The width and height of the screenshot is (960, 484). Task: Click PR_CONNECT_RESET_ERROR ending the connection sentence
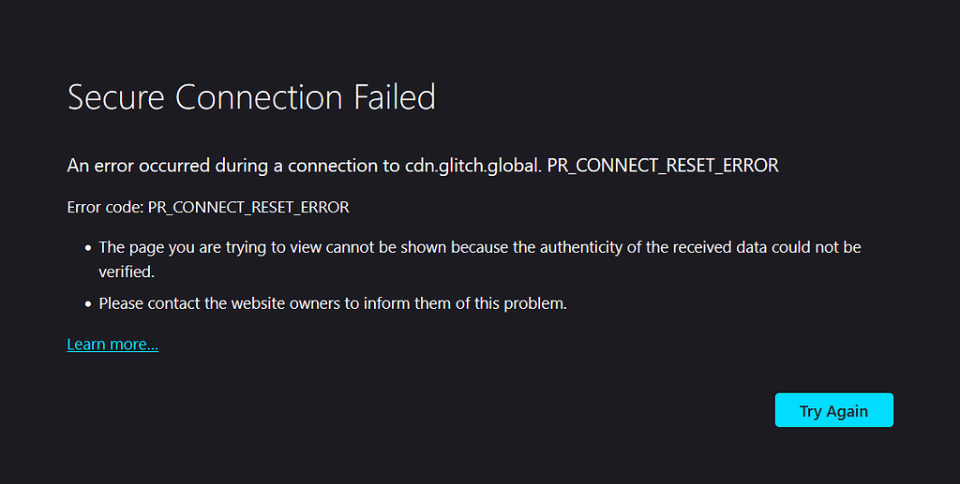coord(663,166)
